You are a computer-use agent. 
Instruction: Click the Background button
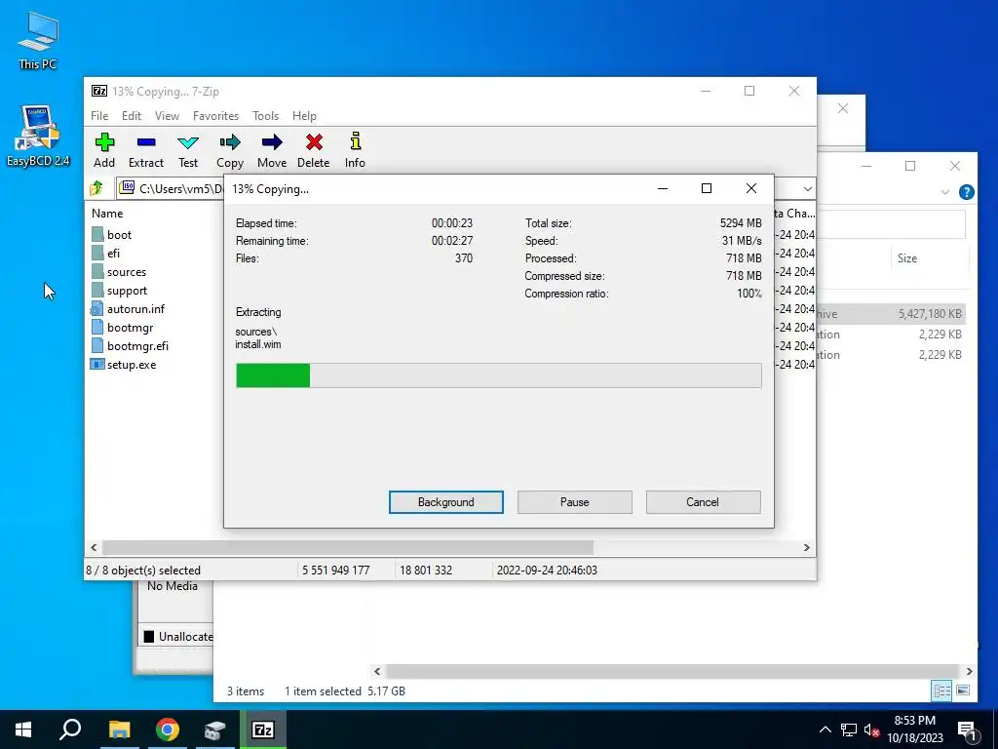pos(446,502)
